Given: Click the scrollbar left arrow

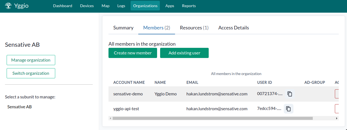Looking at the screenshot, I should pyautogui.click(x=110, y=118).
